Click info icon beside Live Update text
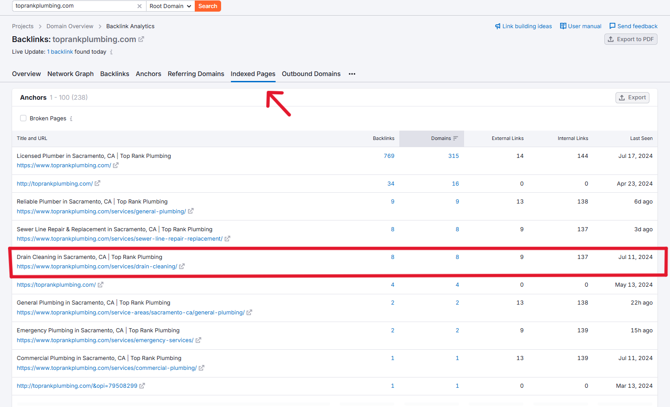The image size is (670, 407). [111, 52]
